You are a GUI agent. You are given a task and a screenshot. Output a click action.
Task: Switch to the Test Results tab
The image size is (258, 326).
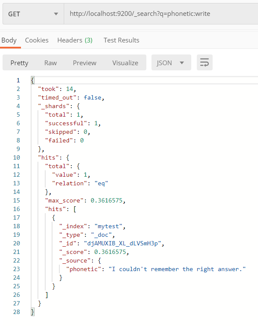point(122,40)
